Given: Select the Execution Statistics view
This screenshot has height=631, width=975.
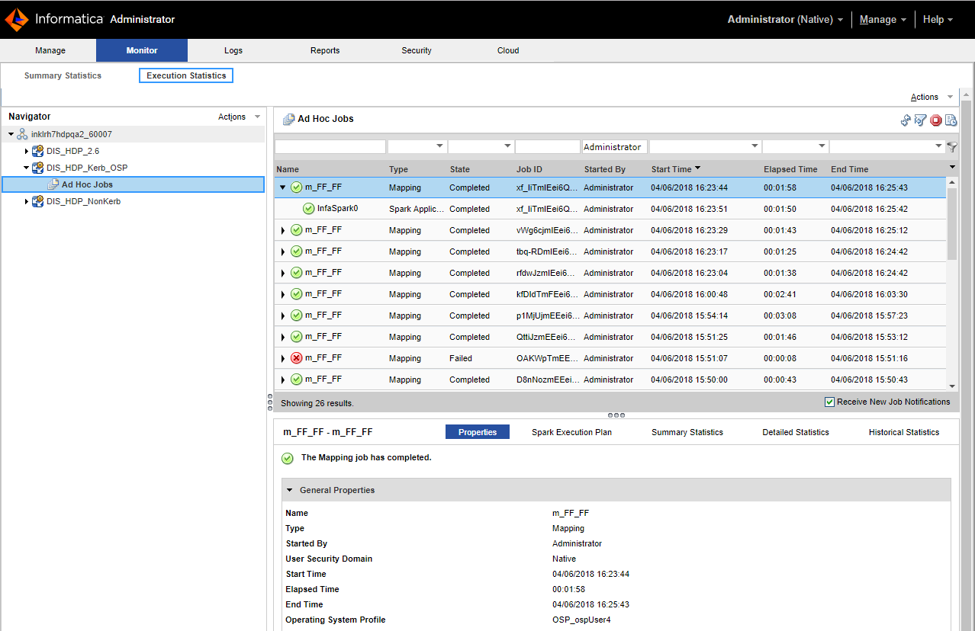Looking at the screenshot, I should (186, 75).
